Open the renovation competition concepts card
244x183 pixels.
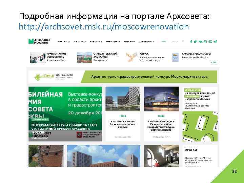tap(200, 99)
